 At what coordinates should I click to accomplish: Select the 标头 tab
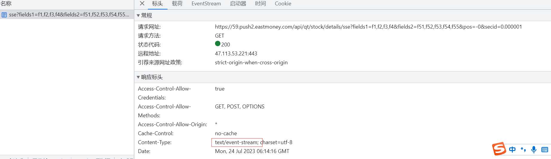pyautogui.click(x=157, y=4)
